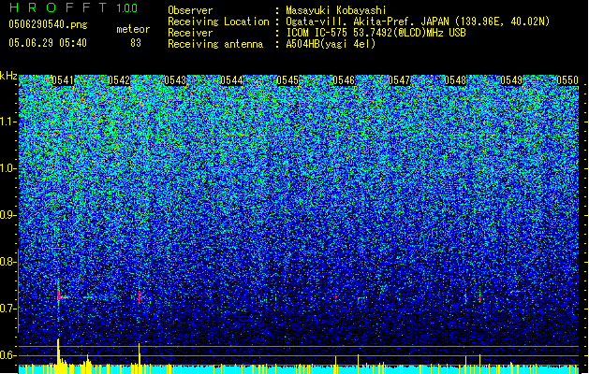Click the 0542 time marker
The width and height of the screenshot is (589, 374).
pos(119,80)
